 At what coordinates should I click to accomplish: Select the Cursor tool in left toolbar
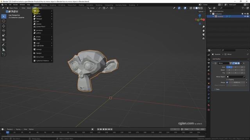pyautogui.click(x=4, y=21)
